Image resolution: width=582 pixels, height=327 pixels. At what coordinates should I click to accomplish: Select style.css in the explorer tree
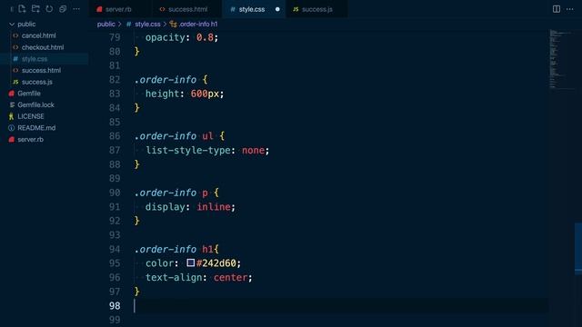(x=35, y=59)
